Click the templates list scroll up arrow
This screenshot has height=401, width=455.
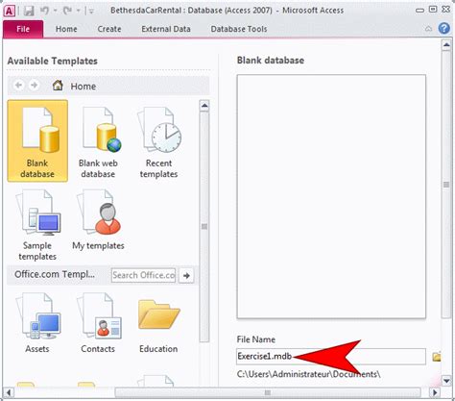click(204, 106)
